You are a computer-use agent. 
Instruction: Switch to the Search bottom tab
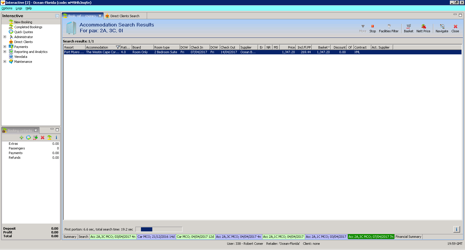83,237
